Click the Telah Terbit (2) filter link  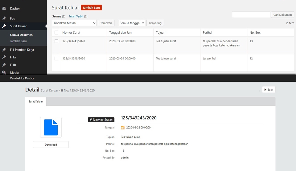coord(78,16)
